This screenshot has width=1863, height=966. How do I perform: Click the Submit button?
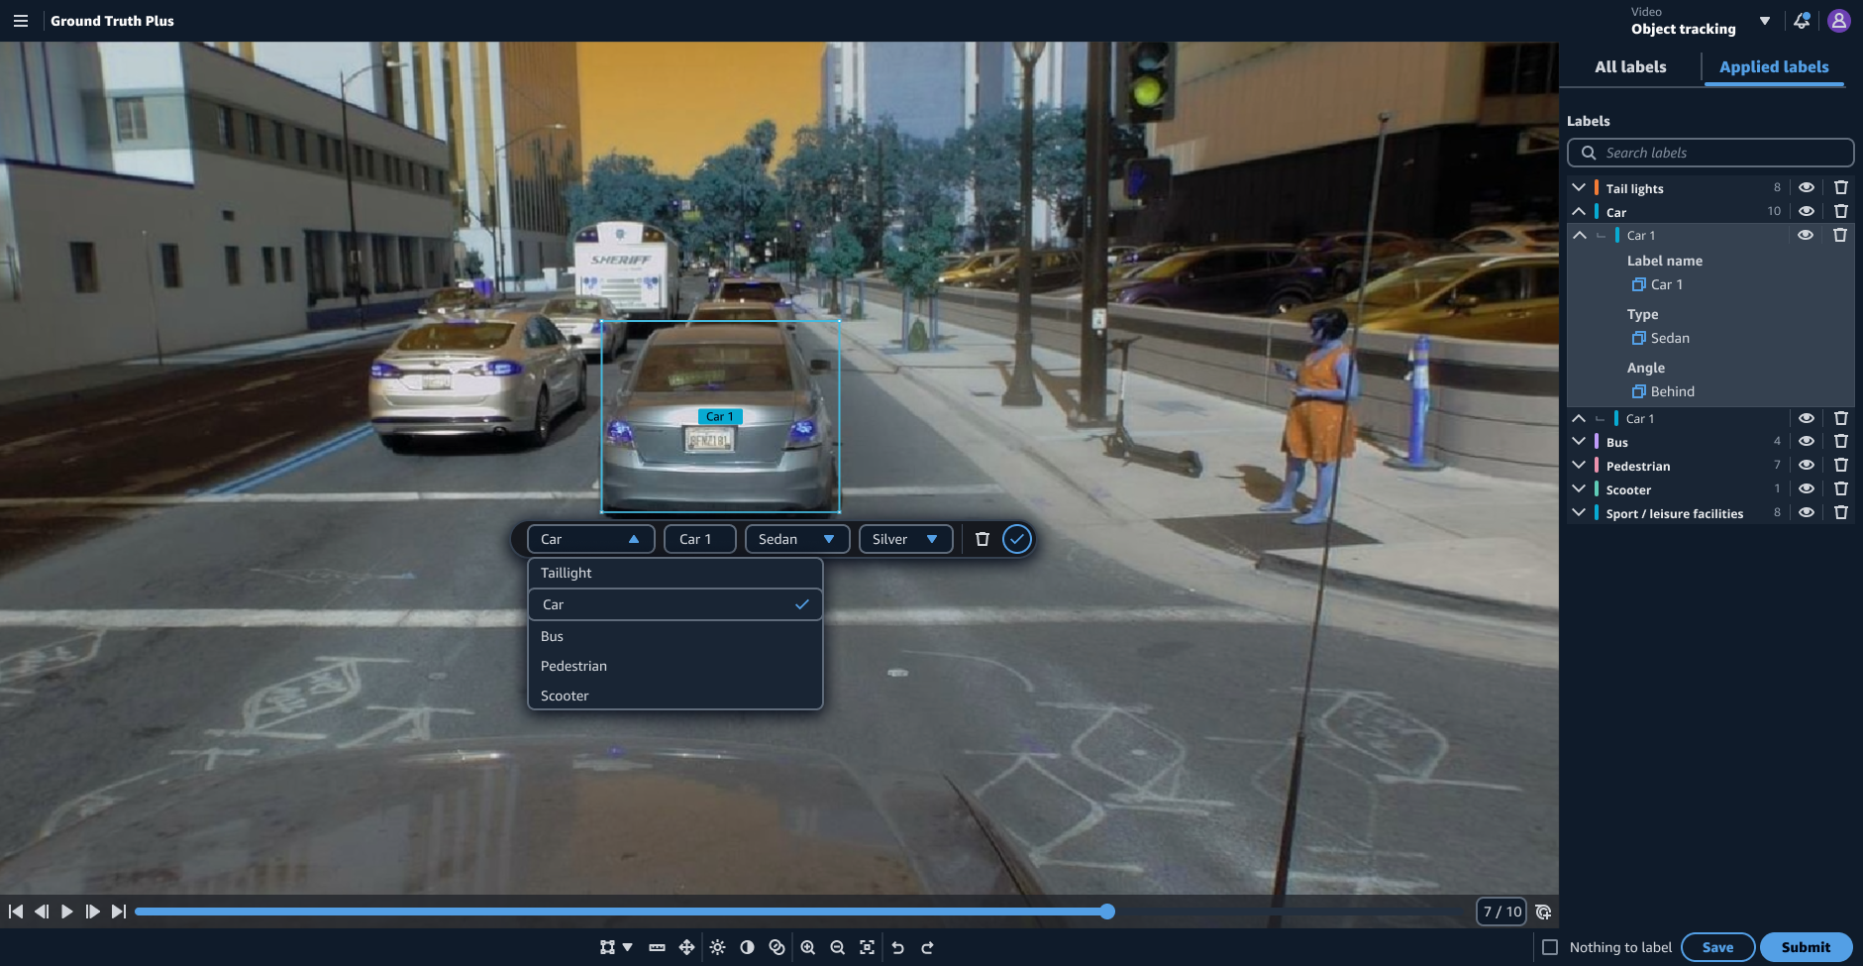pos(1805,947)
